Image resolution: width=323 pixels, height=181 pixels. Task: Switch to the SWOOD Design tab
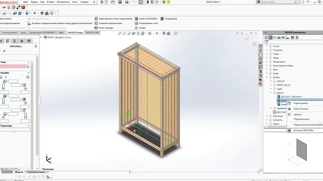point(75,32)
